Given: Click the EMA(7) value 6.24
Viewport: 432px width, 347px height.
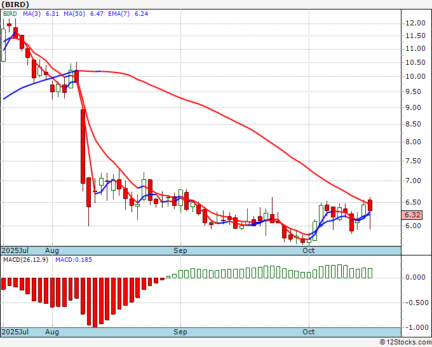Looking at the screenshot, I should coord(141,14).
